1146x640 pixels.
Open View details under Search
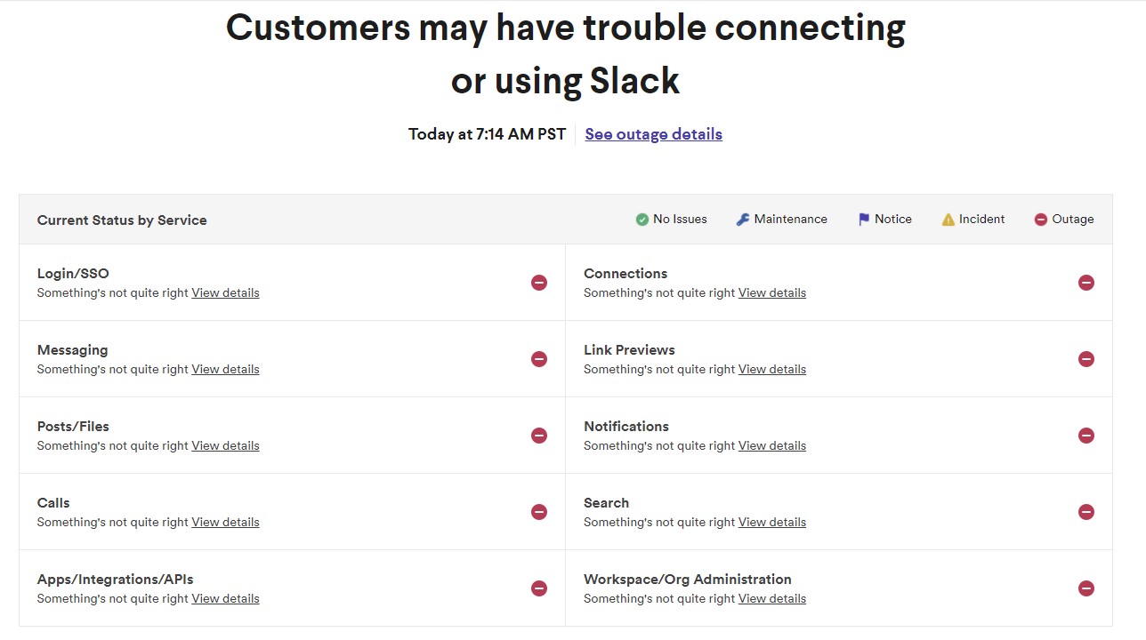tap(772, 522)
